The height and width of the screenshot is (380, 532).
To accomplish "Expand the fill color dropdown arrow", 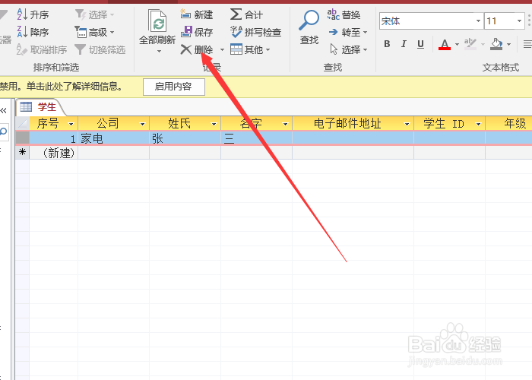I will (508, 44).
